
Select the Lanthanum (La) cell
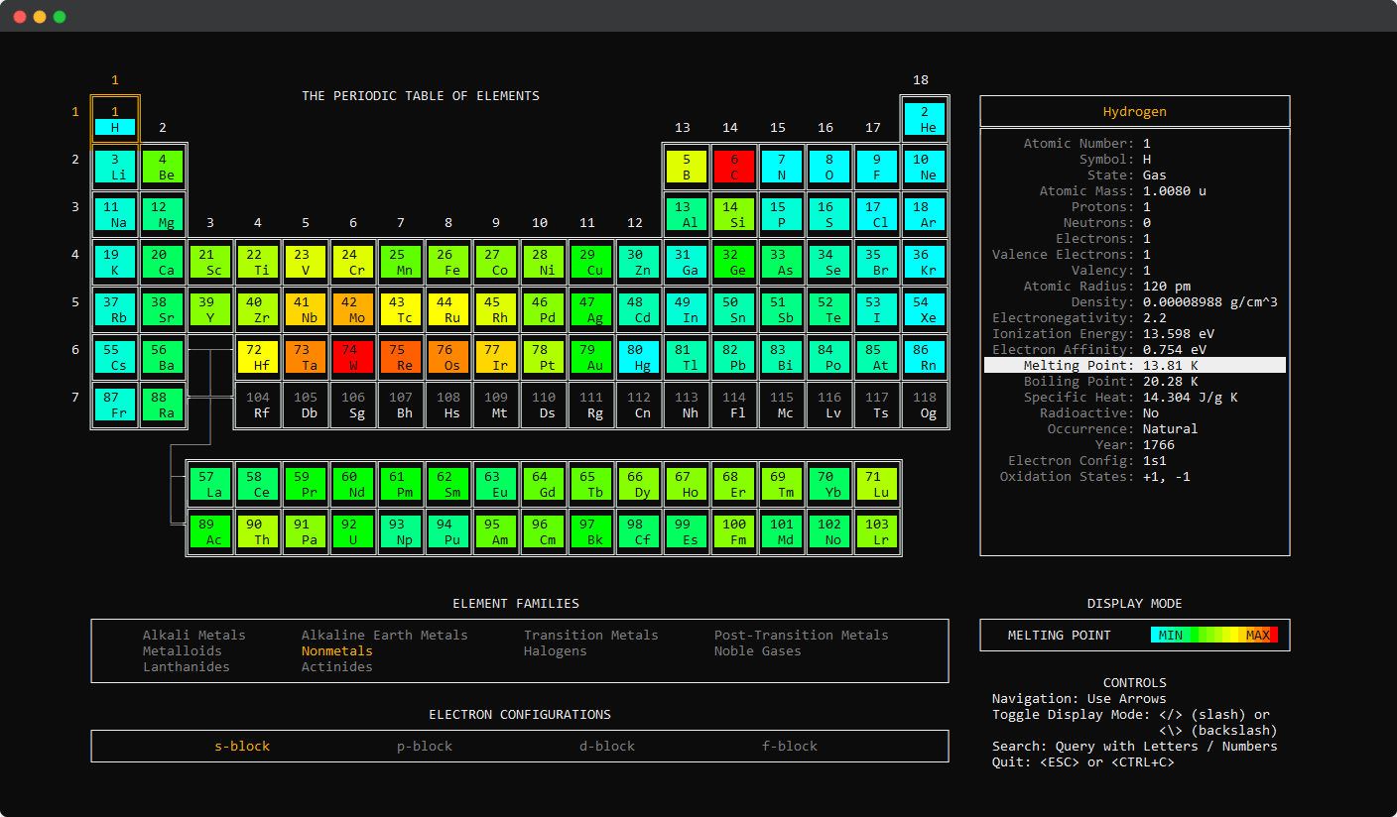coord(210,484)
